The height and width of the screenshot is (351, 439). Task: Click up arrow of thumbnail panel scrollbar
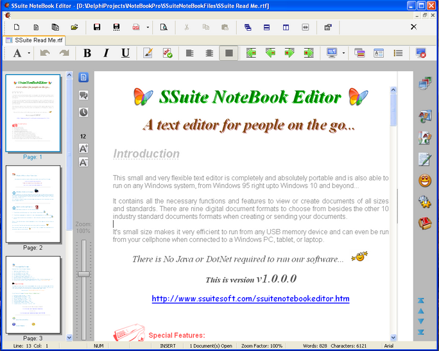[x=69, y=74]
